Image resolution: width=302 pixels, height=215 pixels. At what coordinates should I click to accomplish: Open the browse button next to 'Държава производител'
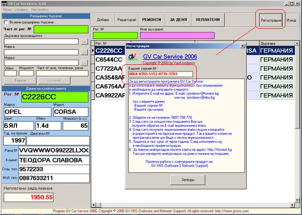point(84,42)
